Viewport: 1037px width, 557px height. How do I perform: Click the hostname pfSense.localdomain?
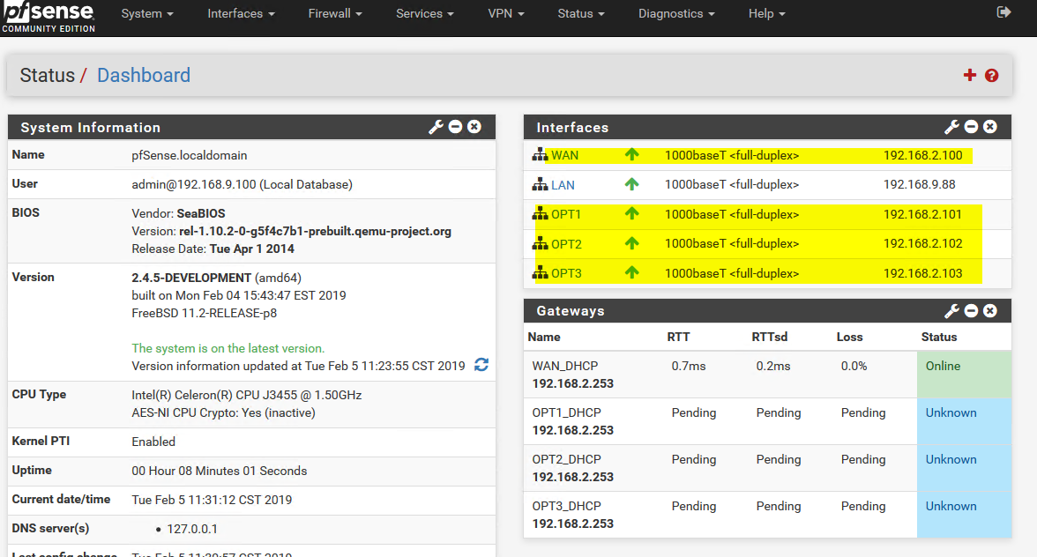[189, 155]
